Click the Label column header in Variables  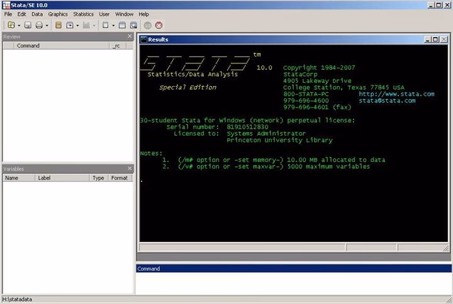click(44, 178)
